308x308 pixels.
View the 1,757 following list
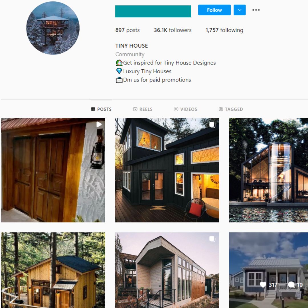pos(224,30)
